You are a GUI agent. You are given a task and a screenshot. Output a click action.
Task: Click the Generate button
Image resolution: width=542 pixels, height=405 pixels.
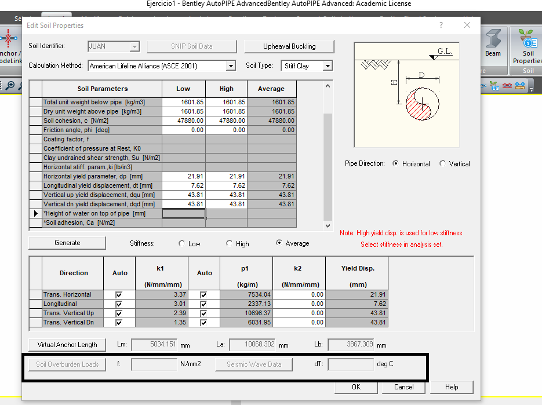67,243
